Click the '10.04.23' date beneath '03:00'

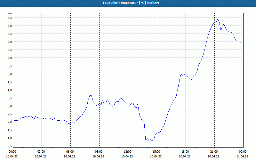tap(41, 156)
